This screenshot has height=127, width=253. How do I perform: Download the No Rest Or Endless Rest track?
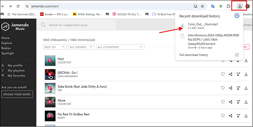[246, 116]
